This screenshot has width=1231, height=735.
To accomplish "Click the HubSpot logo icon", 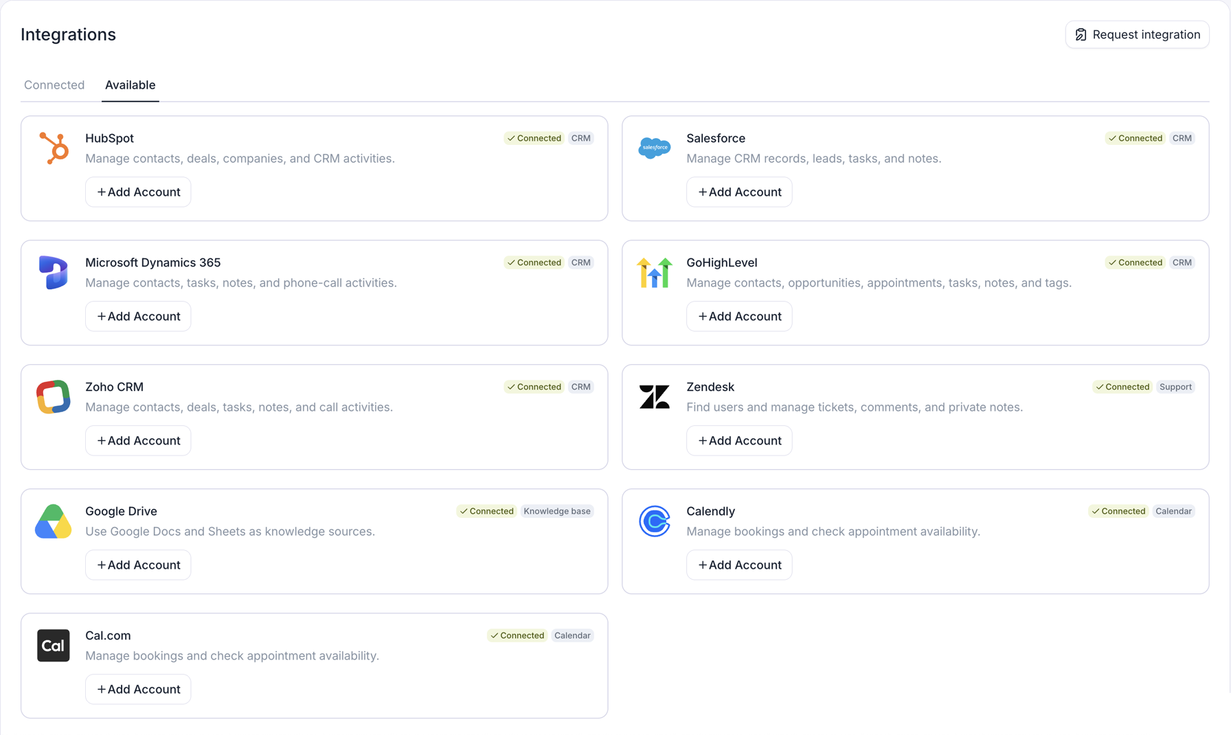I will tap(54, 148).
